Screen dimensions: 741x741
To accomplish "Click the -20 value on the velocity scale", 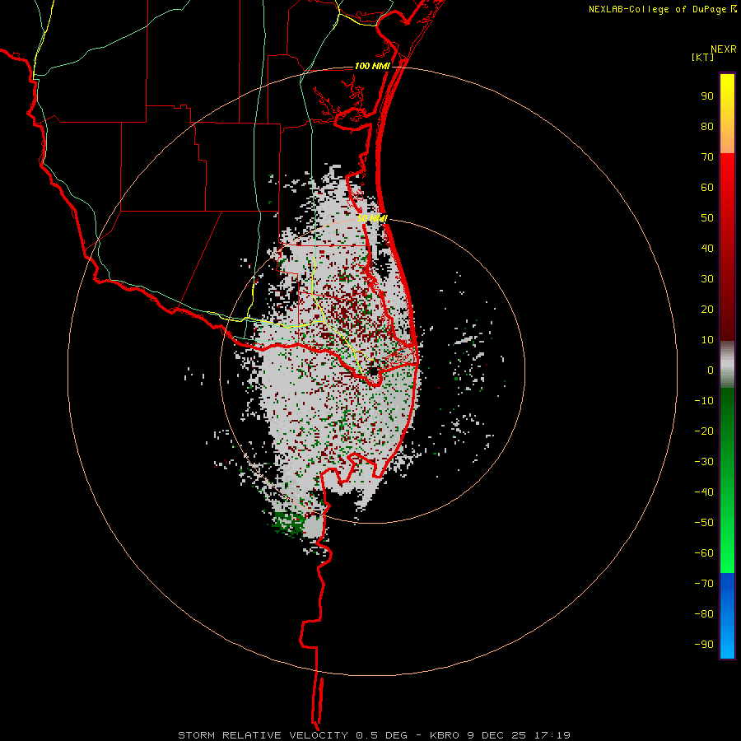I will [704, 431].
